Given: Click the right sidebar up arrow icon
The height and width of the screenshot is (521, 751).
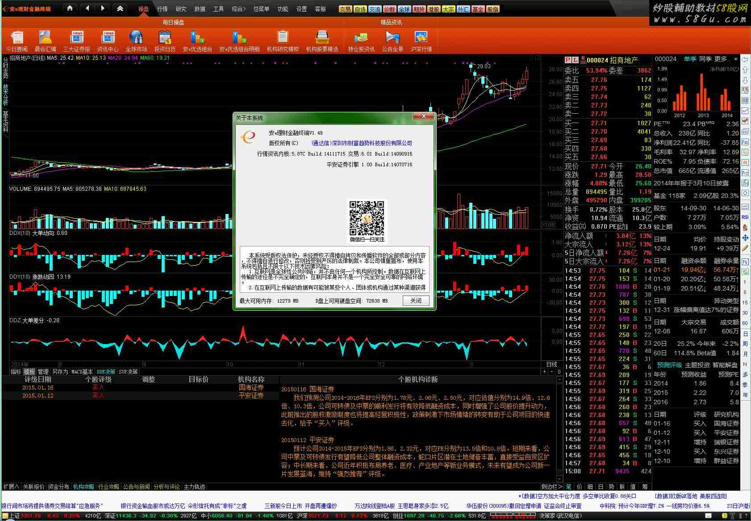Looking at the screenshot, I should pyautogui.click(x=745, y=70).
